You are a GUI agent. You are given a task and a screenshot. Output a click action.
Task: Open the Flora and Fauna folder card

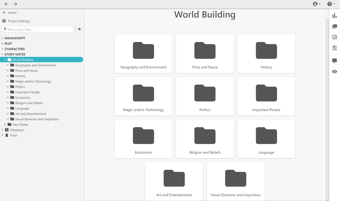(x=205, y=54)
